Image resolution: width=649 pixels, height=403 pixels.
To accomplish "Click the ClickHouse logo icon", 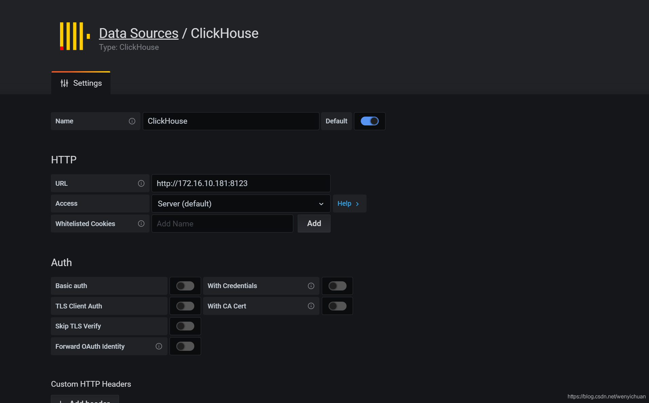I will pyautogui.click(x=75, y=36).
